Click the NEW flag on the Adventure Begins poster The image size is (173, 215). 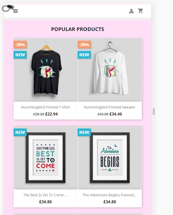[x=84, y=132]
